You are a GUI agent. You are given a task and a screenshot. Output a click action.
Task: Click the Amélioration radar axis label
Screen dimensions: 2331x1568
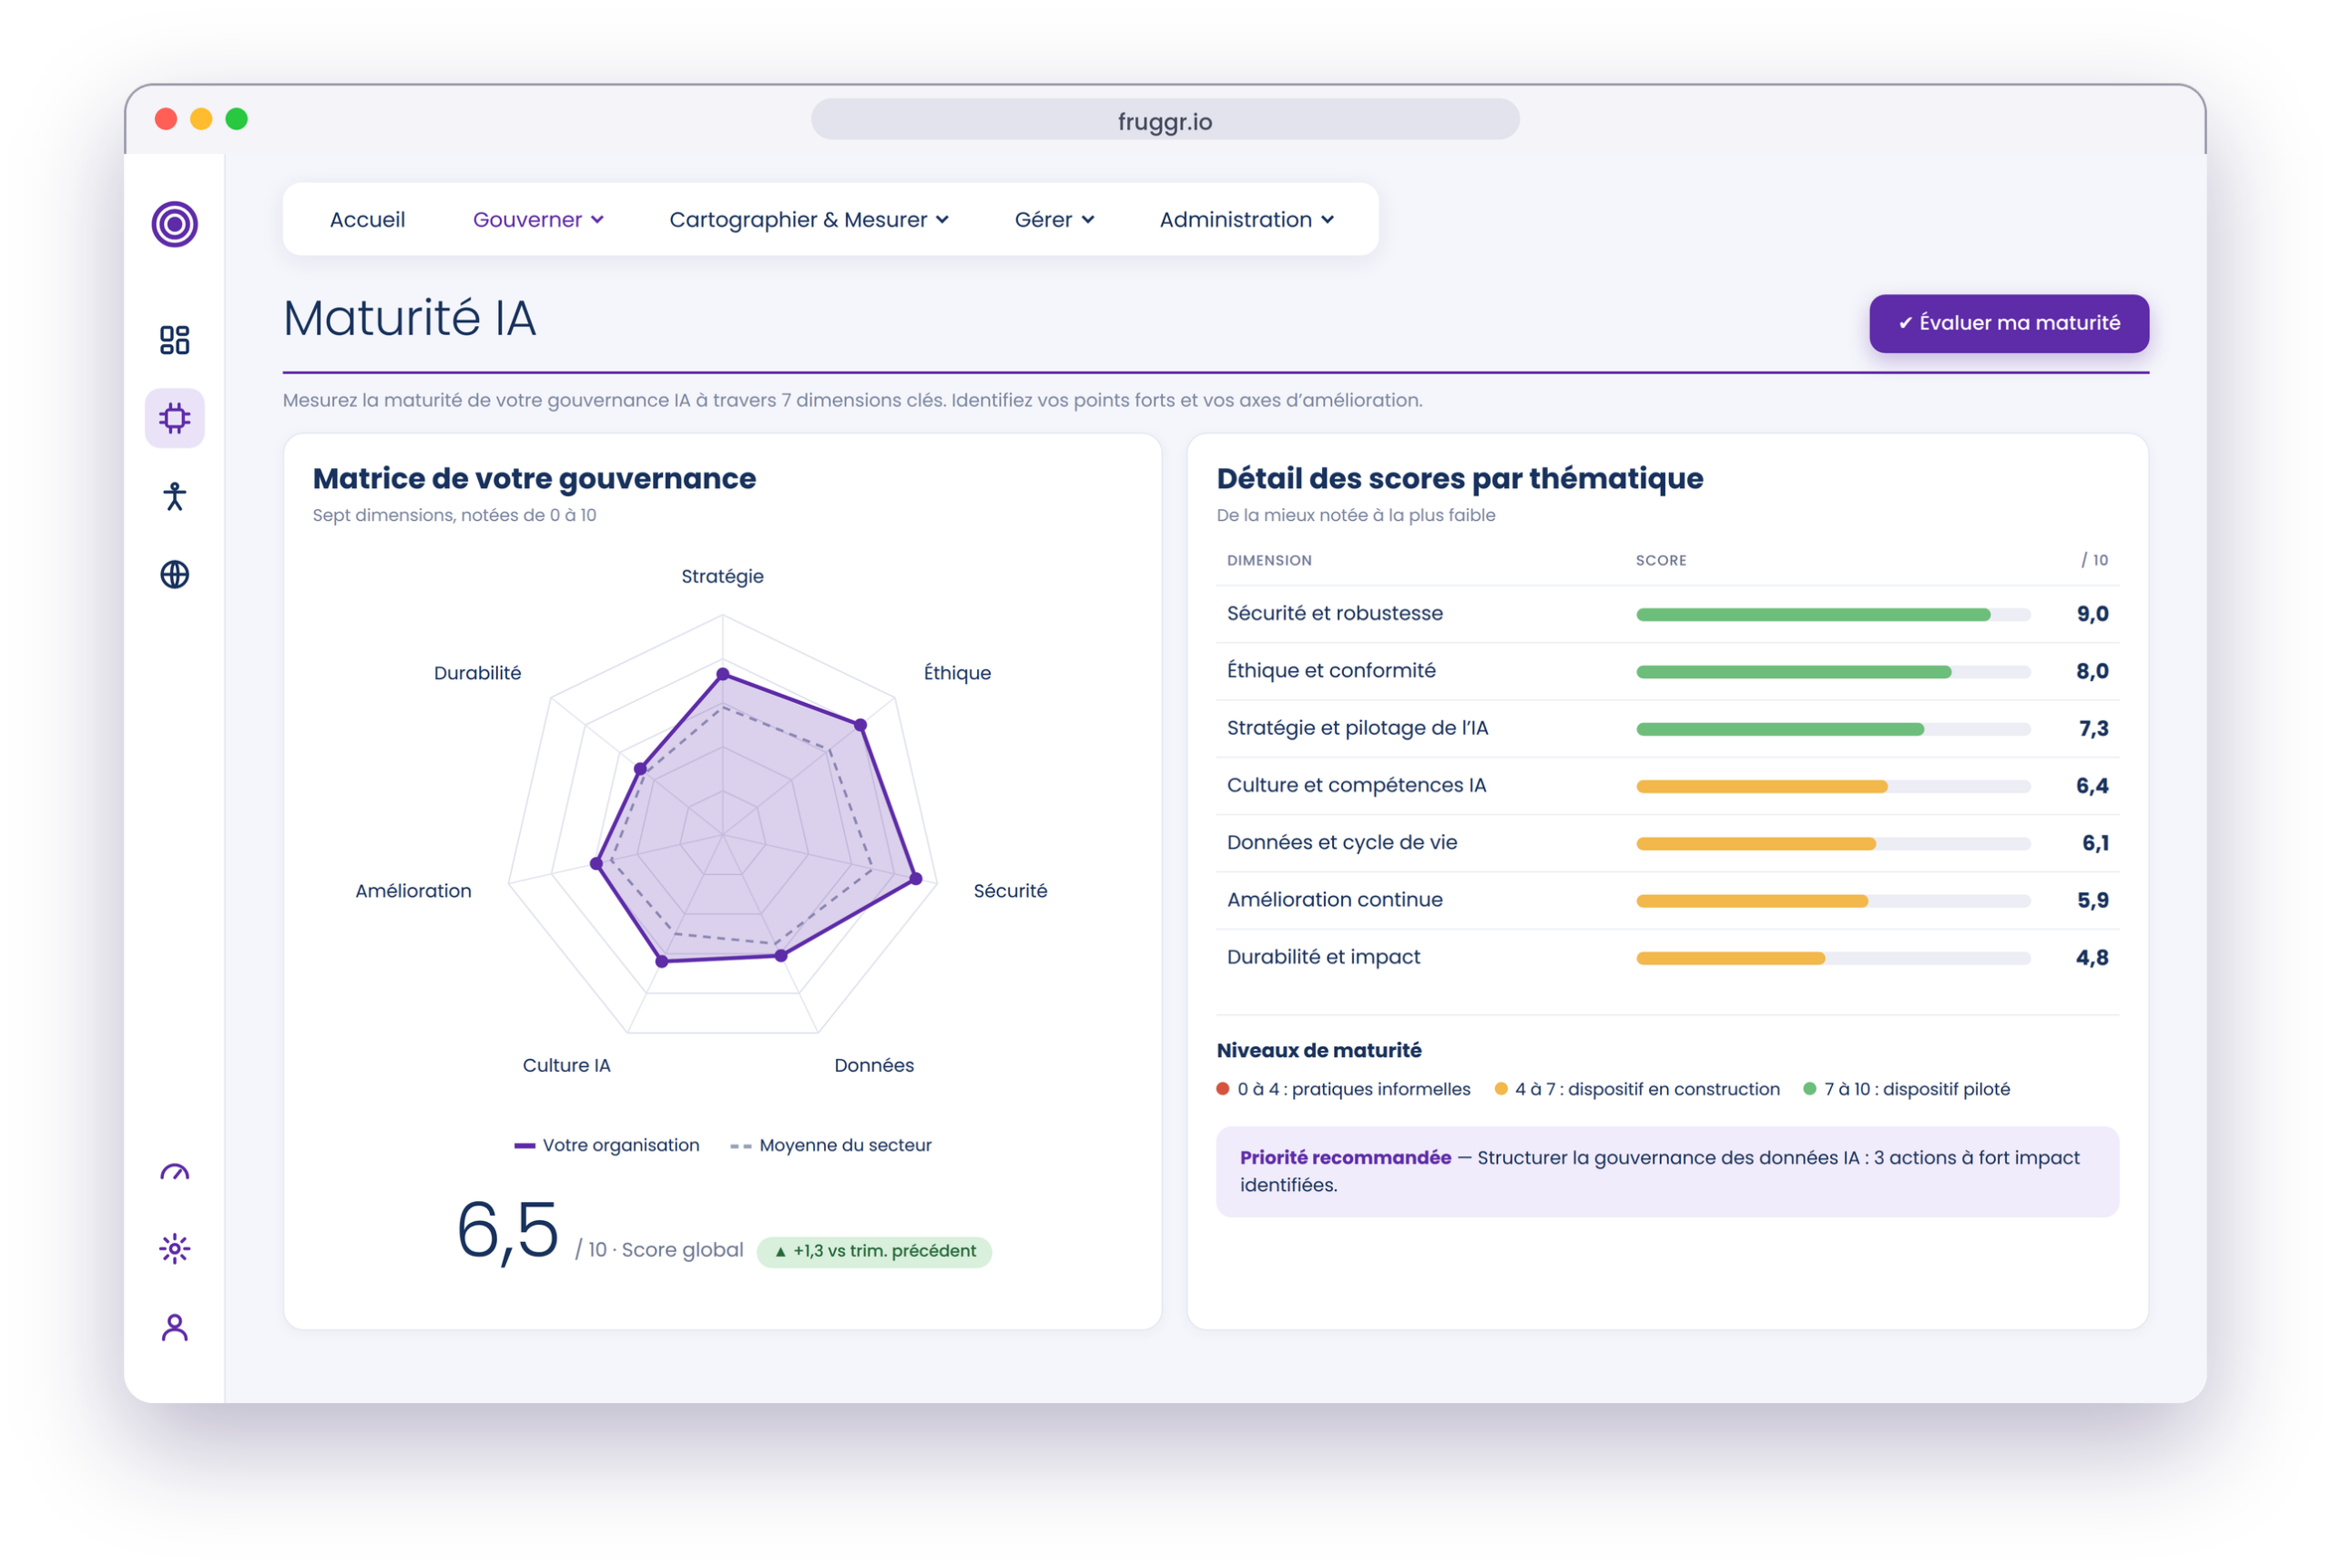tap(413, 891)
